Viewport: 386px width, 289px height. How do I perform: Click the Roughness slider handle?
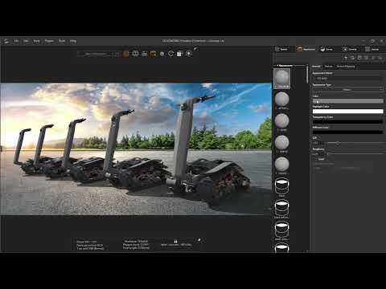(328, 154)
